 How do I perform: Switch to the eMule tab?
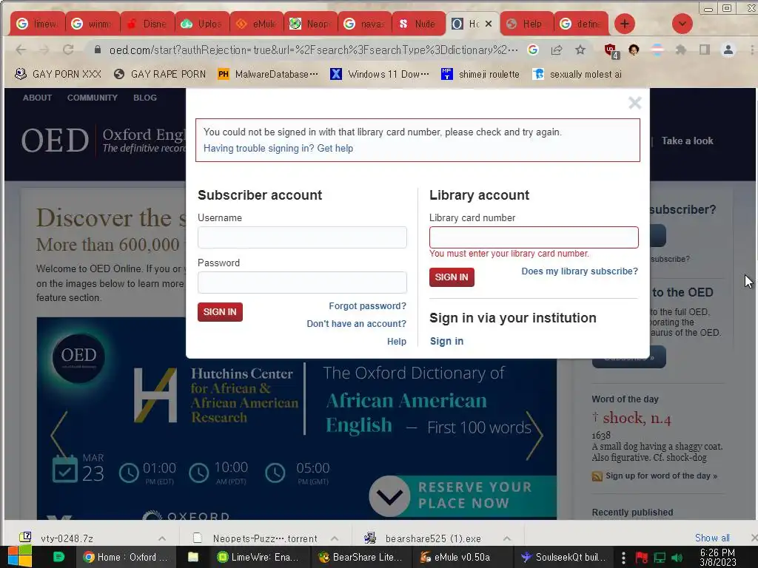pos(257,24)
